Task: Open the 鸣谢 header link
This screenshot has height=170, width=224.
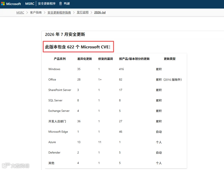Action: point(67,4)
